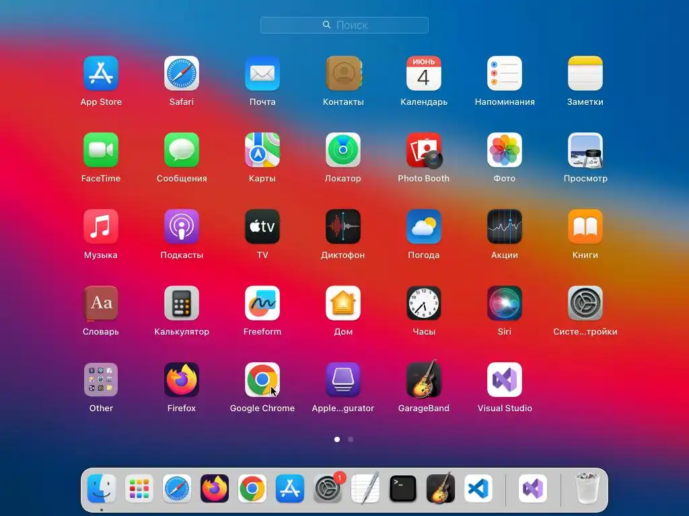Open Погода weather app
The height and width of the screenshot is (516, 689).
(x=424, y=226)
